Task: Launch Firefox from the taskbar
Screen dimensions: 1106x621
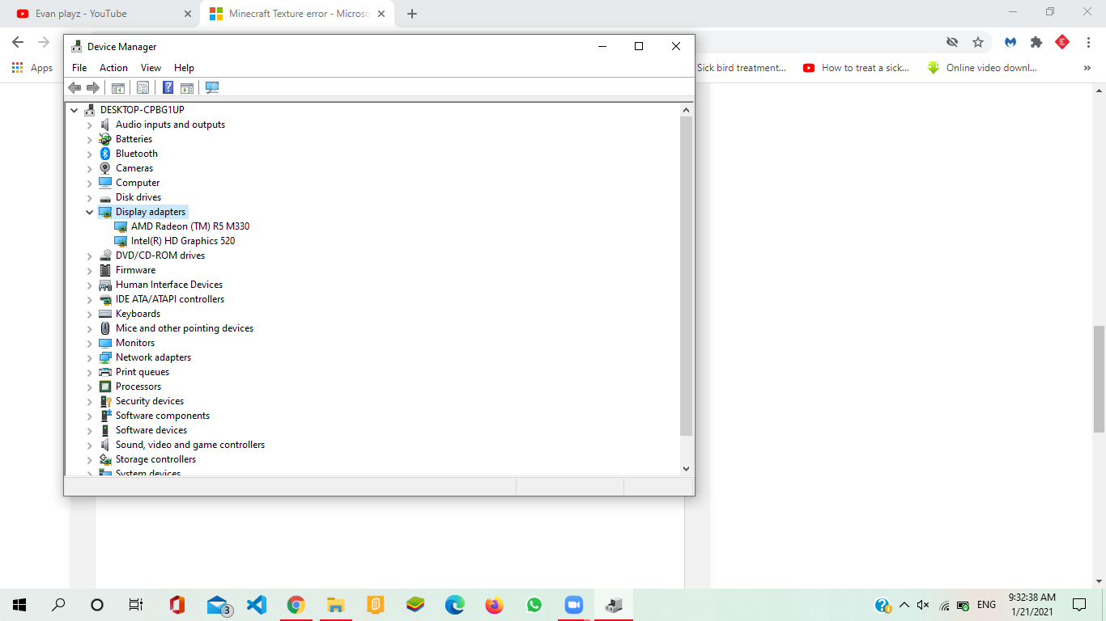Action: tap(494, 605)
